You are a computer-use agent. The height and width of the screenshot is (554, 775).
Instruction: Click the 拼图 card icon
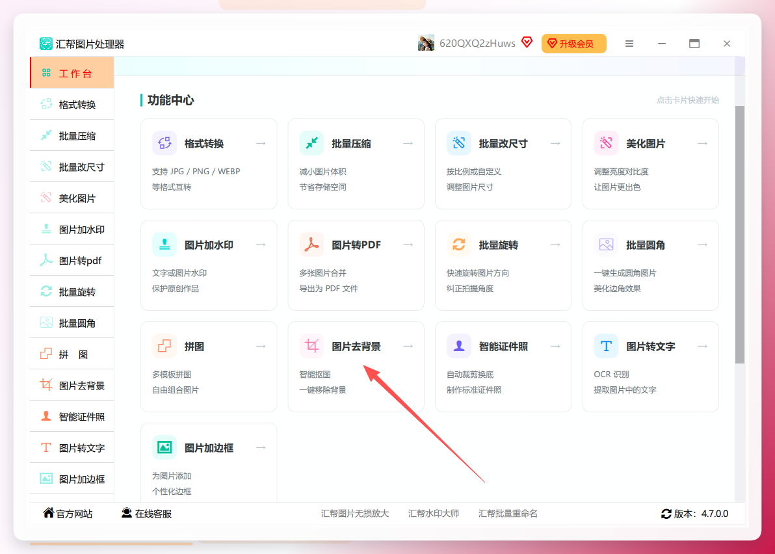pos(164,346)
